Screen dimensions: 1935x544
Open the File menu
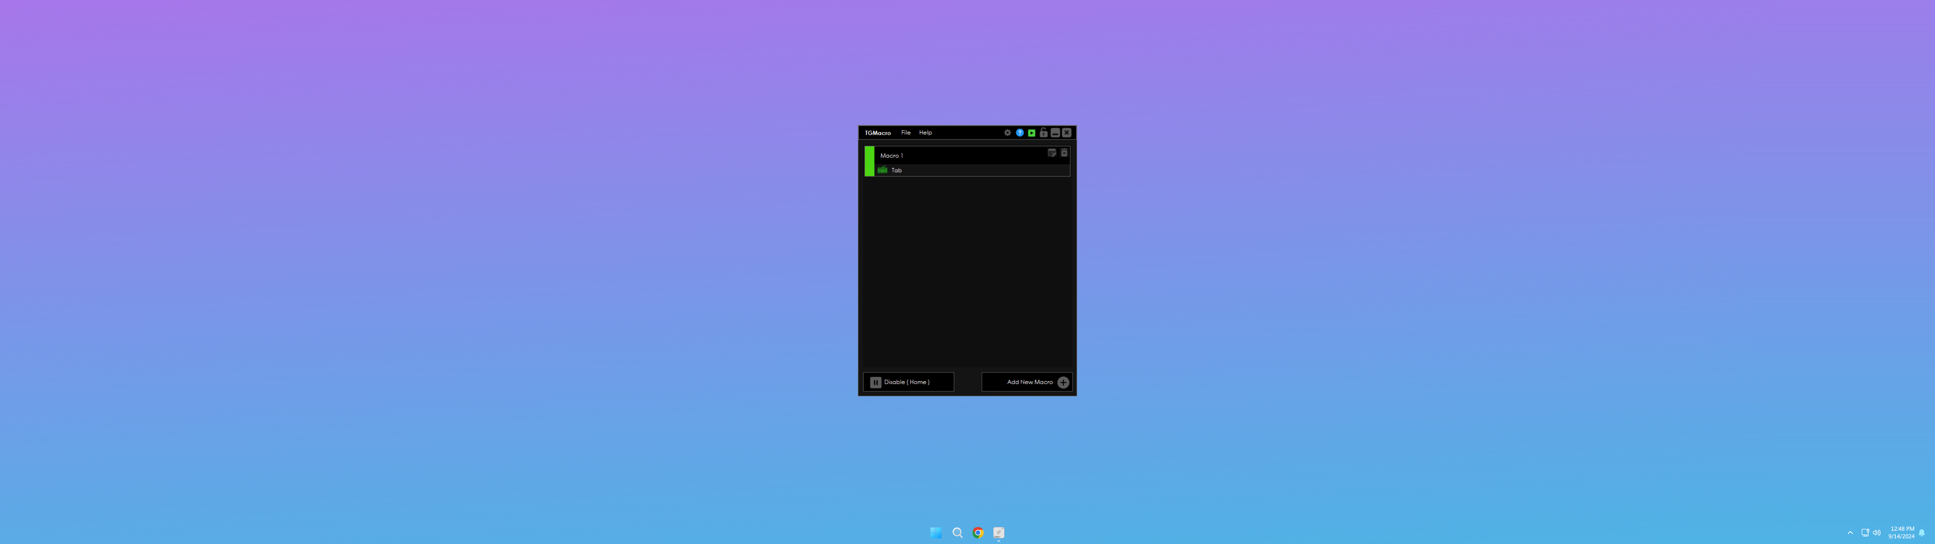pos(905,132)
